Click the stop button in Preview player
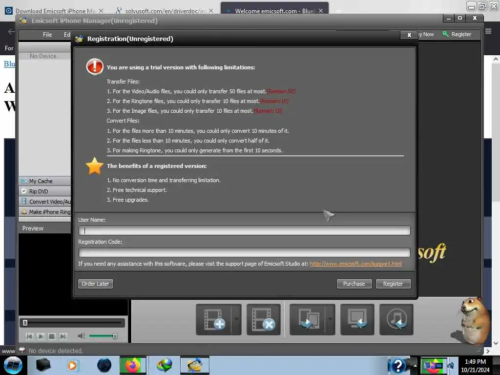 (x=52, y=336)
